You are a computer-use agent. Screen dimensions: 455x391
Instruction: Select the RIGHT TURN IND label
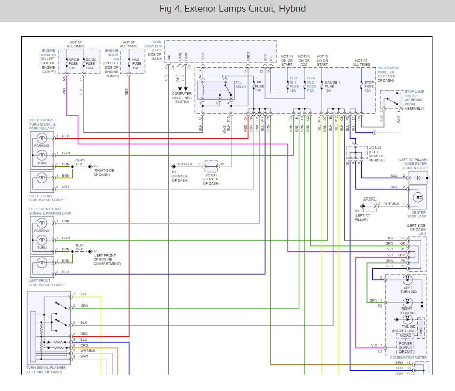407,311
